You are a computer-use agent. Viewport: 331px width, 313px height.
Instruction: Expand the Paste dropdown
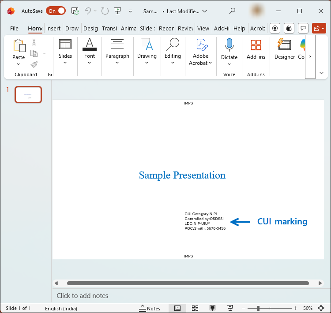tap(19, 63)
